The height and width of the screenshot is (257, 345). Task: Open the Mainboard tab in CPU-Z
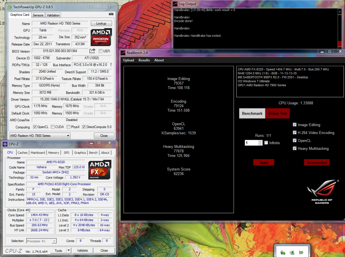38,153
